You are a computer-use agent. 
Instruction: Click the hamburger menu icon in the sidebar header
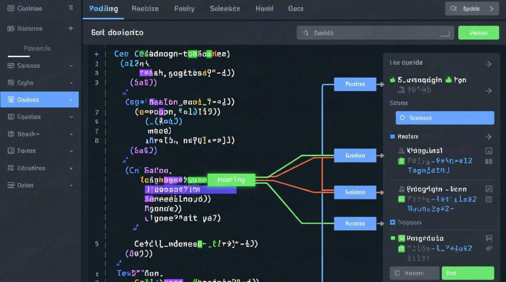tap(71, 8)
